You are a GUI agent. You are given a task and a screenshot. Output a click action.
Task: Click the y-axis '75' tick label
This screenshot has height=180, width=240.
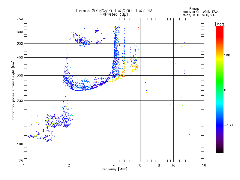21,161
